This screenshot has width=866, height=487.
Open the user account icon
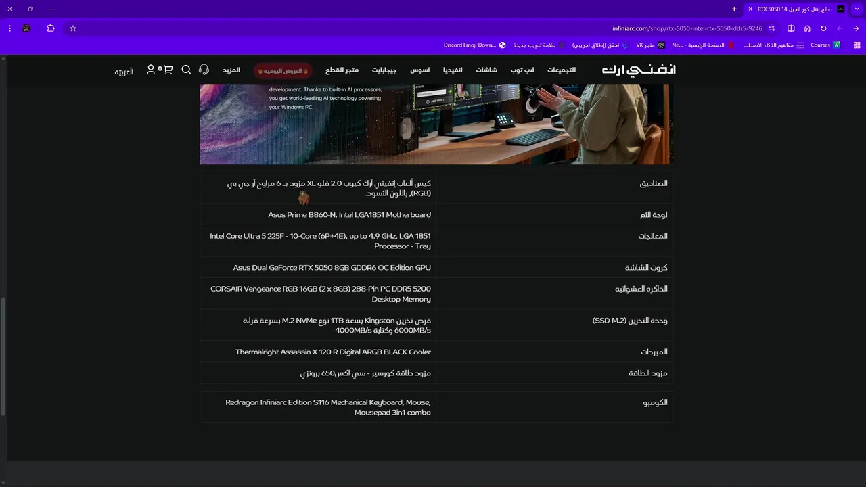tap(151, 70)
